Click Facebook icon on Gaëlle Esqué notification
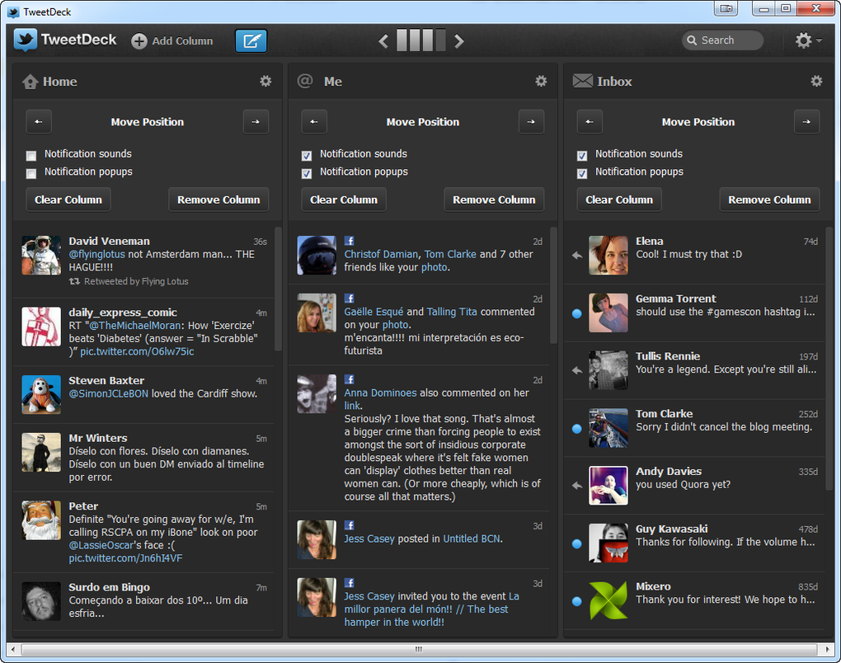 [x=349, y=299]
